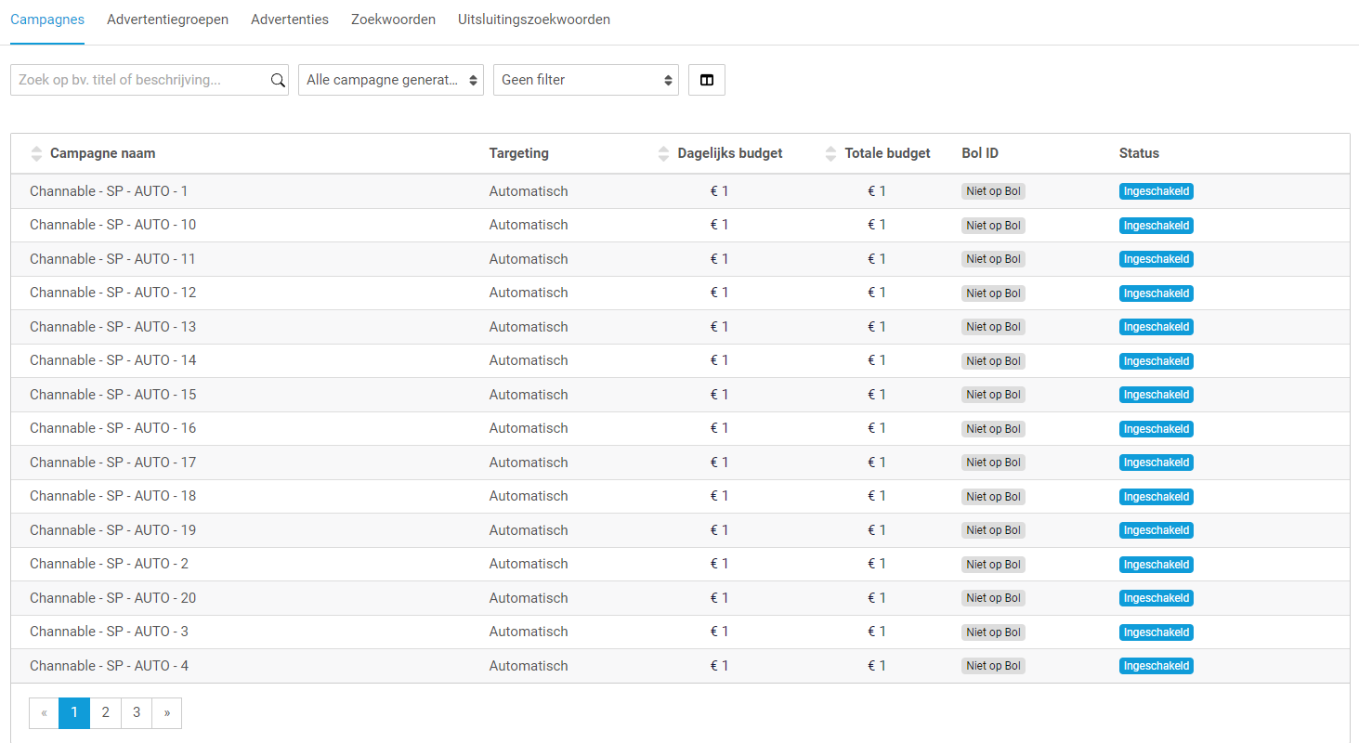
Task: Sort by Dagelijks budget column arrows
Action: click(x=663, y=153)
